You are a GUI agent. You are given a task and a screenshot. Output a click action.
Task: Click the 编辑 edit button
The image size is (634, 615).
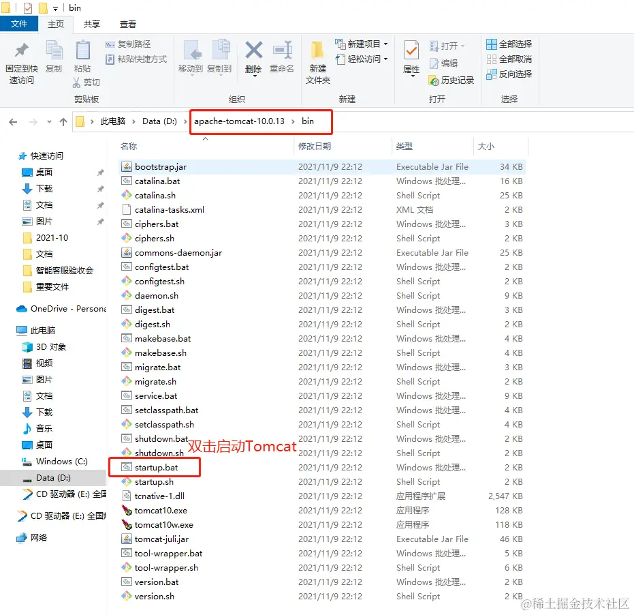(443, 63)
